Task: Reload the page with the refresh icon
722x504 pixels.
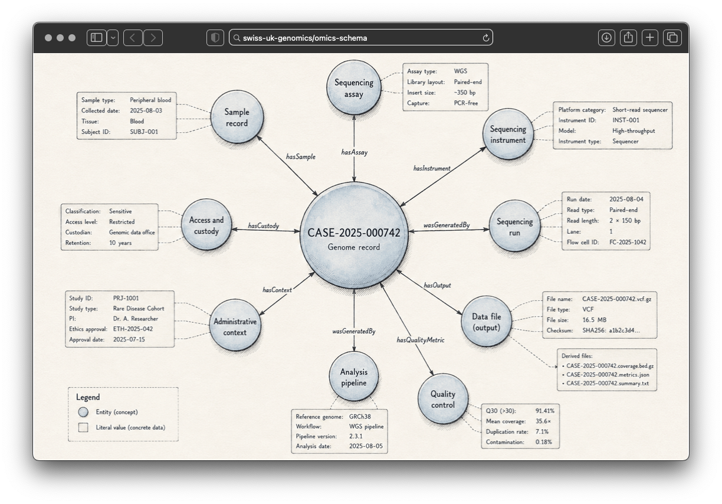Action: click(485, 38)
